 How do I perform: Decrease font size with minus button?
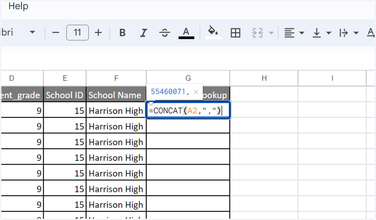(55, 32)
